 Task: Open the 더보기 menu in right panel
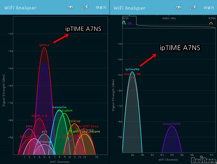(x=209, y=8)
